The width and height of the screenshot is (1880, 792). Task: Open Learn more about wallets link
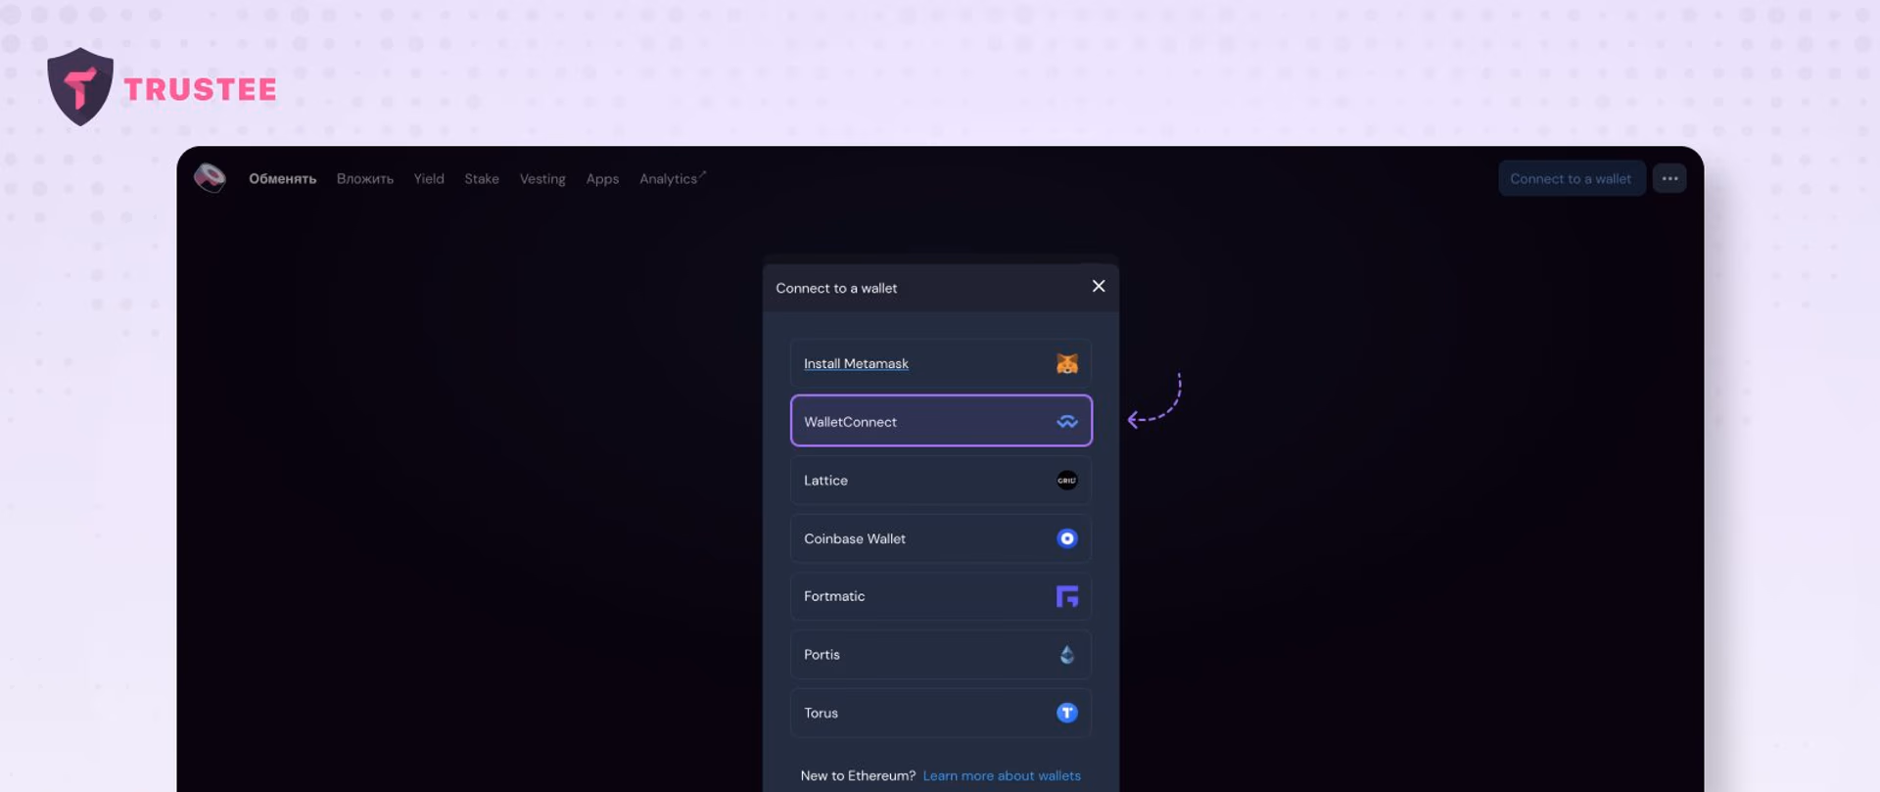click(1002, 775)
